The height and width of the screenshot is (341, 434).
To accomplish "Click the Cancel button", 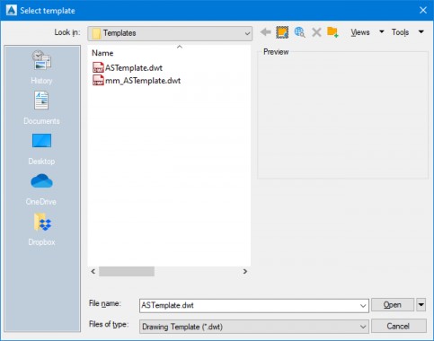I will (x=399, y=326).
